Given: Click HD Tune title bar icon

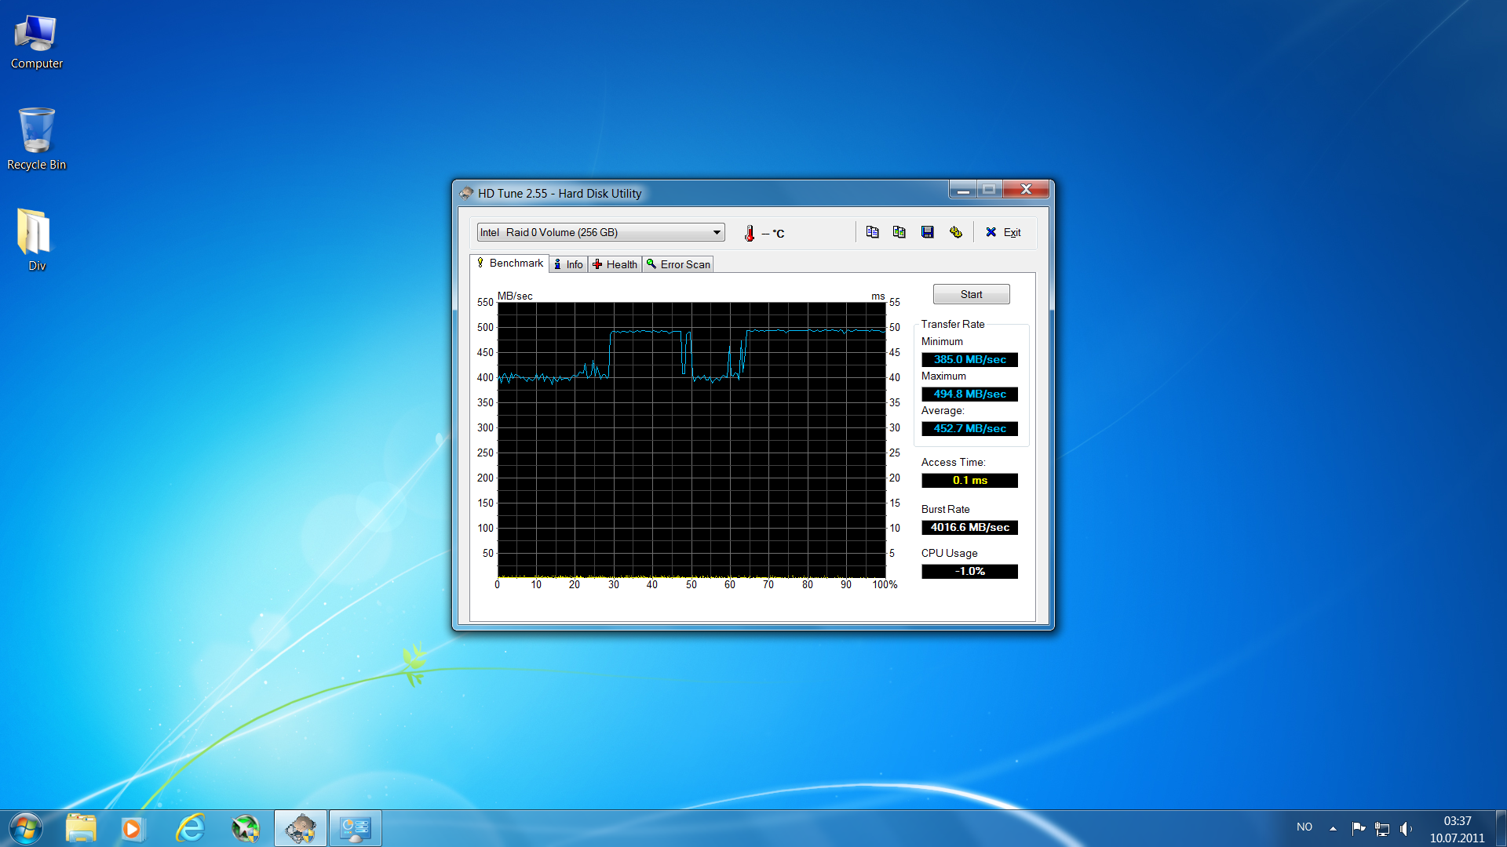Looking at the screenshot, I should [466, 193].
